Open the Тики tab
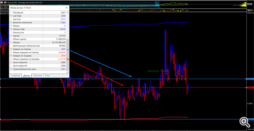 click(x=47, y=76)
